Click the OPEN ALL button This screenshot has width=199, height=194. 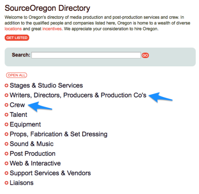[17, 75]
